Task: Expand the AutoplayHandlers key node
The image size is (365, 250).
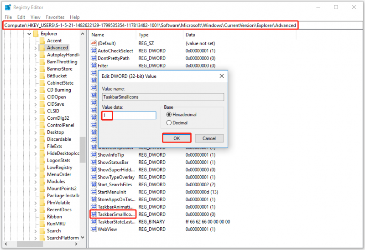Action: click(x=36, y=55)
